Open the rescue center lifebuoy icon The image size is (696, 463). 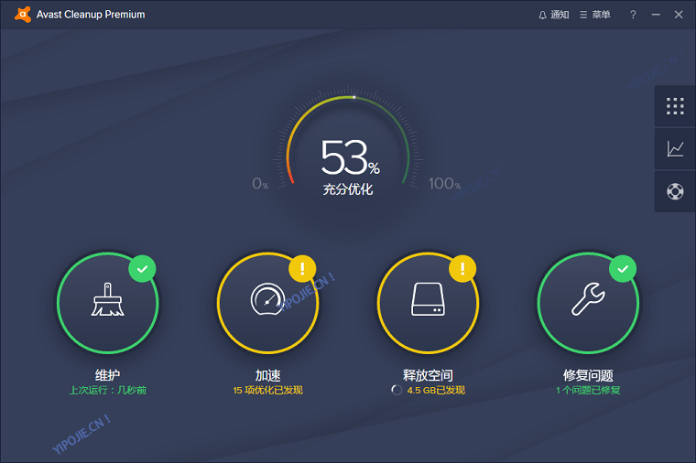pyautogui.click(x=675, y=191)
